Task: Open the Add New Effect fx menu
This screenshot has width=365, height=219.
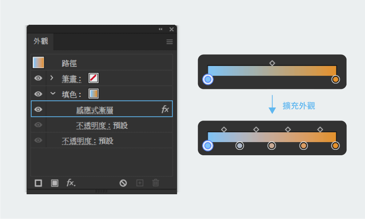Action: (71, 183)
